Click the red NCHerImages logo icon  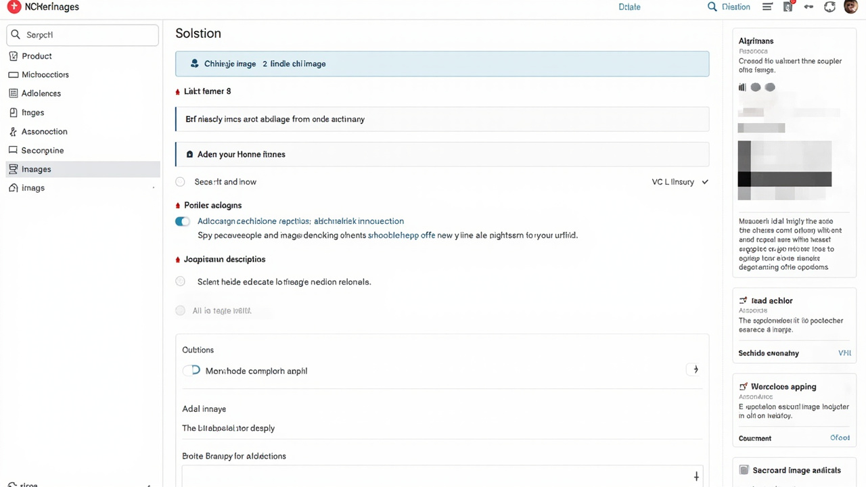13,7
